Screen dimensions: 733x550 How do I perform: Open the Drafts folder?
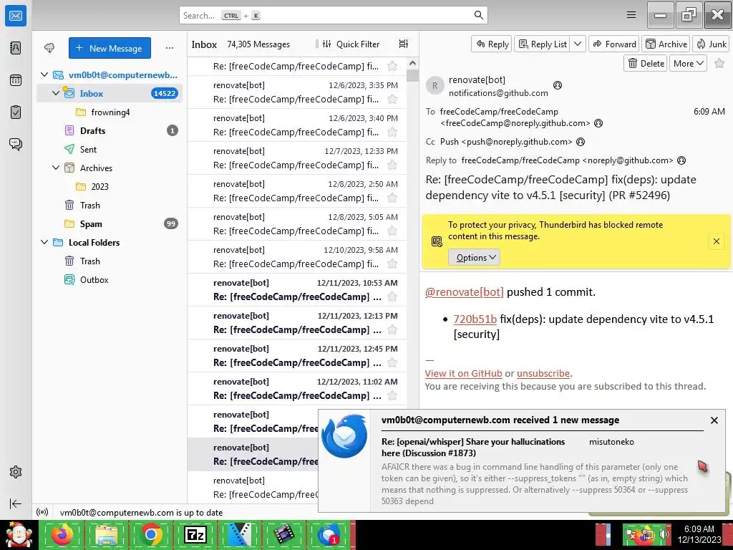point(110,130)
